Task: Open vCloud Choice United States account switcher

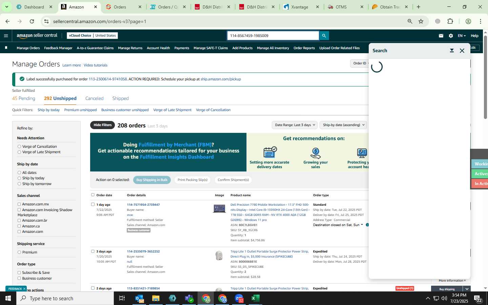Action: pyautogui.click(x=92, y=36)
